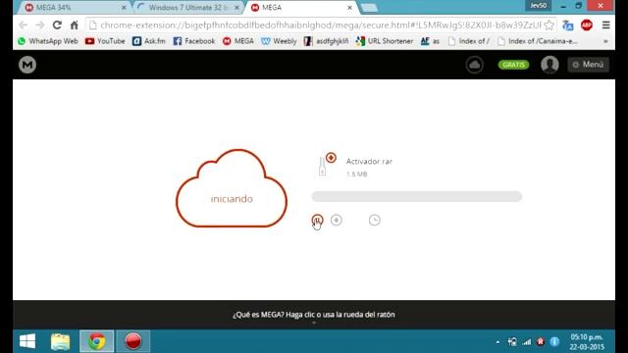Click the red recorder taskbar icon
This screenshot has height=353, width=628.
point(133,341)
